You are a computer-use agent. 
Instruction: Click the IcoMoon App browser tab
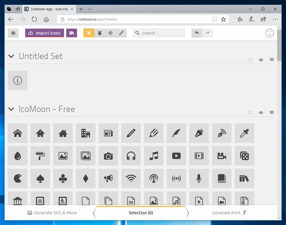49,9
